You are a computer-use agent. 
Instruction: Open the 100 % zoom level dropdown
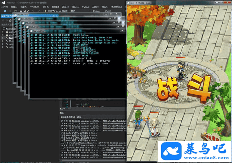coord(64,109)
